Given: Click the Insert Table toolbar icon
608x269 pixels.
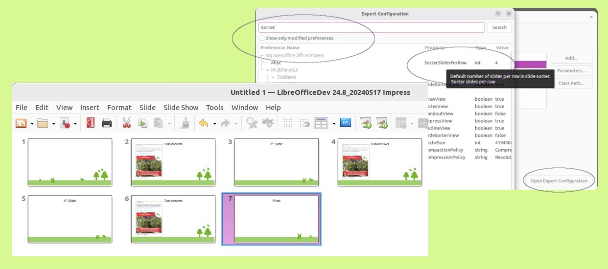Looking at the screenshot, I should [400, 123].
